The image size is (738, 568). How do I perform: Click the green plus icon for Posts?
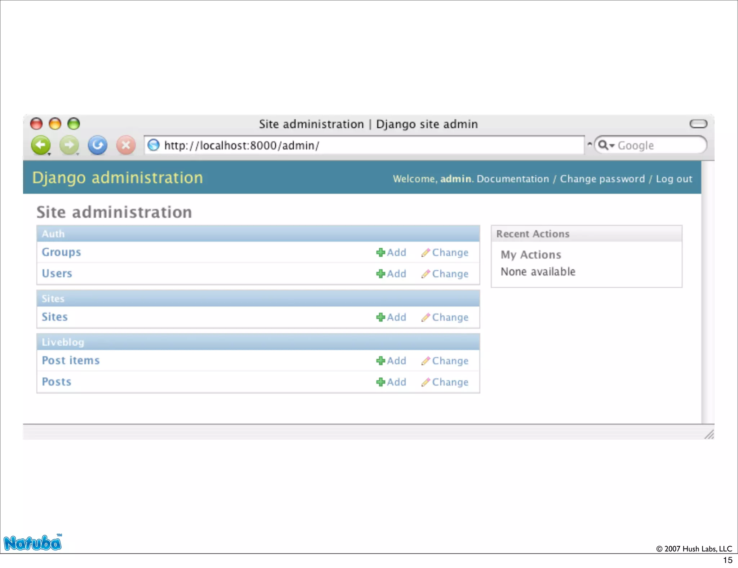pyautogui.click(x=381, y=382)
